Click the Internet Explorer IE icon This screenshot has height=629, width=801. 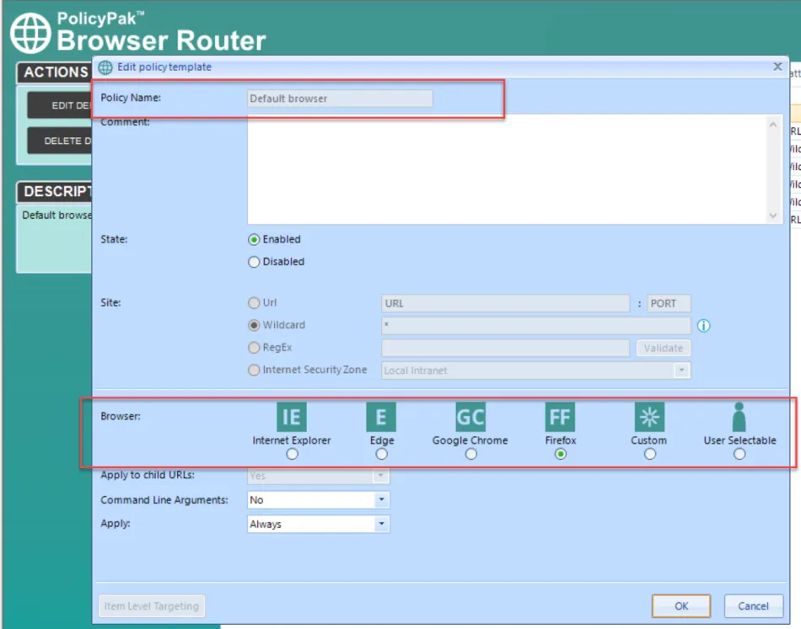point(292,417)
